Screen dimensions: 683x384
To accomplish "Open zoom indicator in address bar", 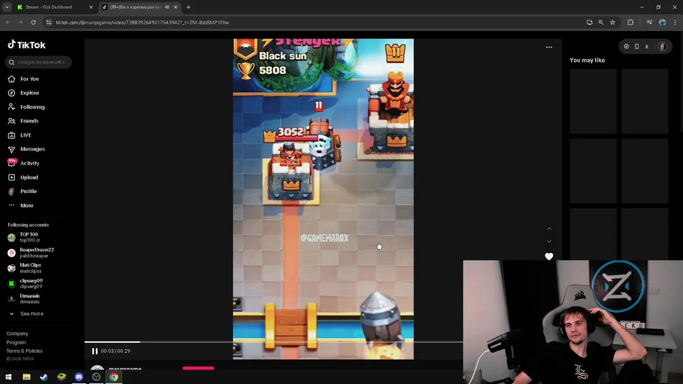I will [601, 22].
